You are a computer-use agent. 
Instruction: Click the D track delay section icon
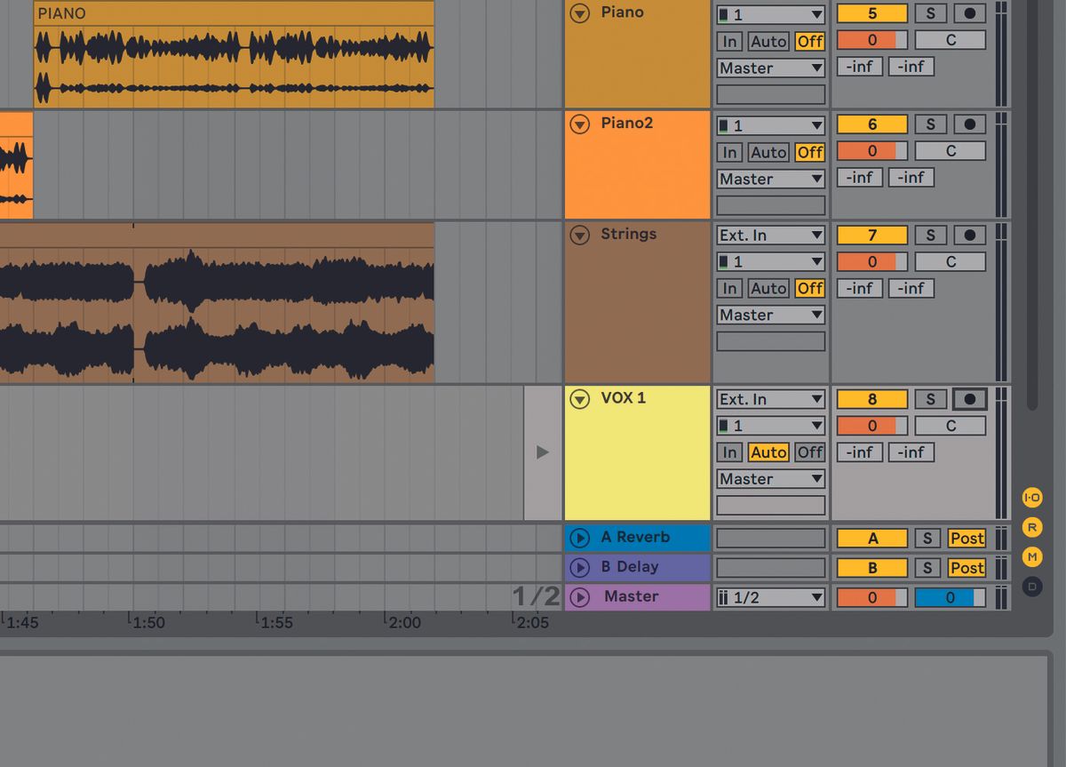tap(1031, 586)
